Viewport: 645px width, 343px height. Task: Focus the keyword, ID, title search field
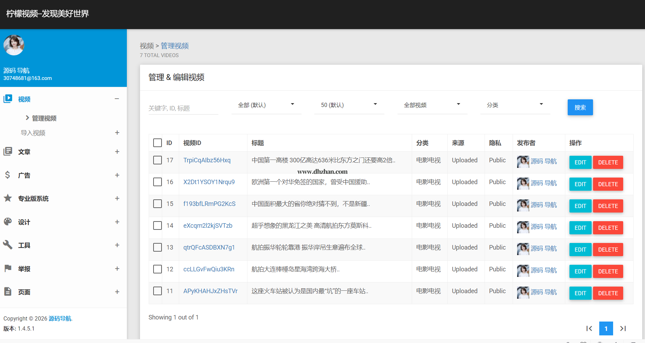click(x=183, y=108)
